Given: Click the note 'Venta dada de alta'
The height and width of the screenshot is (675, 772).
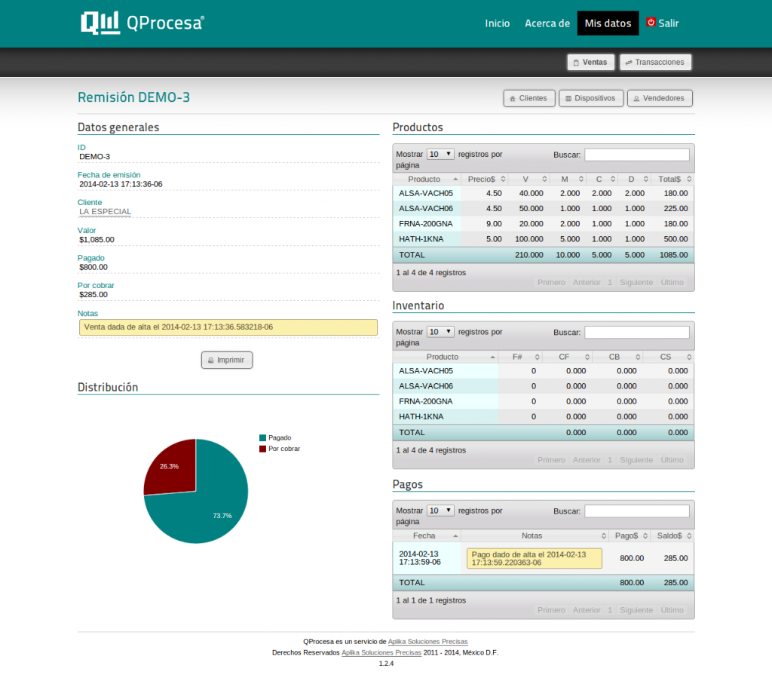Looking at the screenshot, I should click(x=228, y=327).
